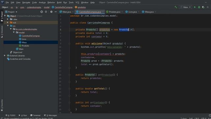
Task: Open the Main run configuration dropdown
Action: point(185,7)
